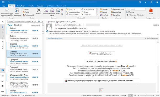This screenshot has width=160, height=97.
Task: Open the Store add-ins button
Action: coord(151,11)
